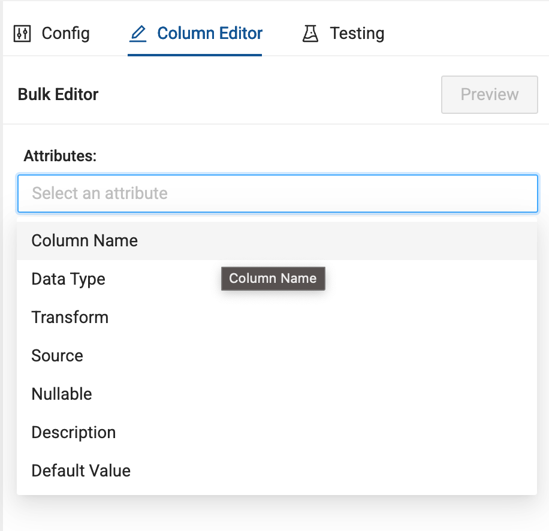This screenshot has width=549, height=531.
Task: Switch to the Config tab label
Action: tap(65, 34)
